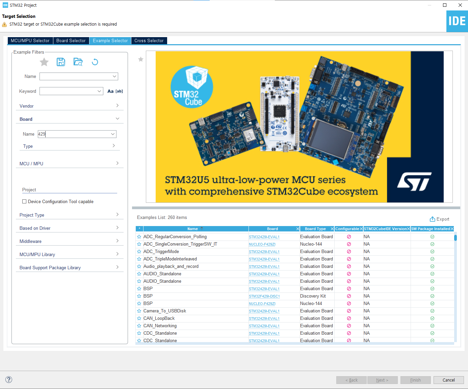
Task: Click the Export icon above the examples list
Action: 432,219
